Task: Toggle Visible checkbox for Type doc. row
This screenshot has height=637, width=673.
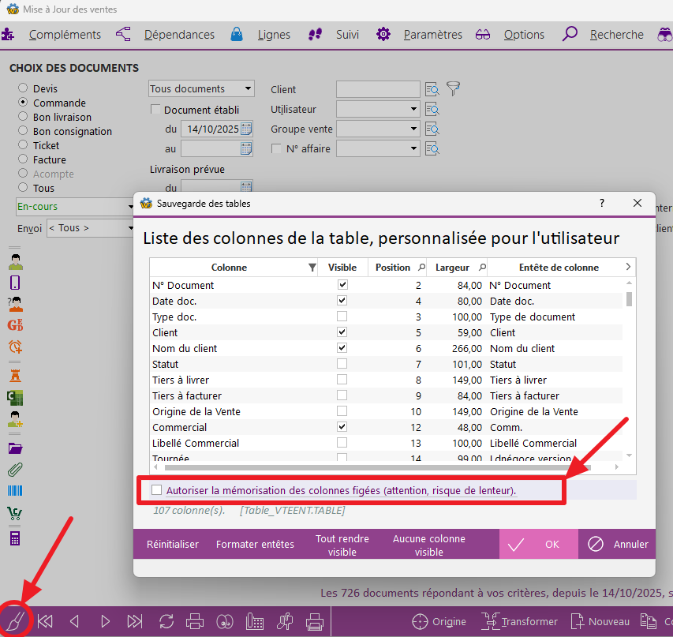Action: point(342,317)
